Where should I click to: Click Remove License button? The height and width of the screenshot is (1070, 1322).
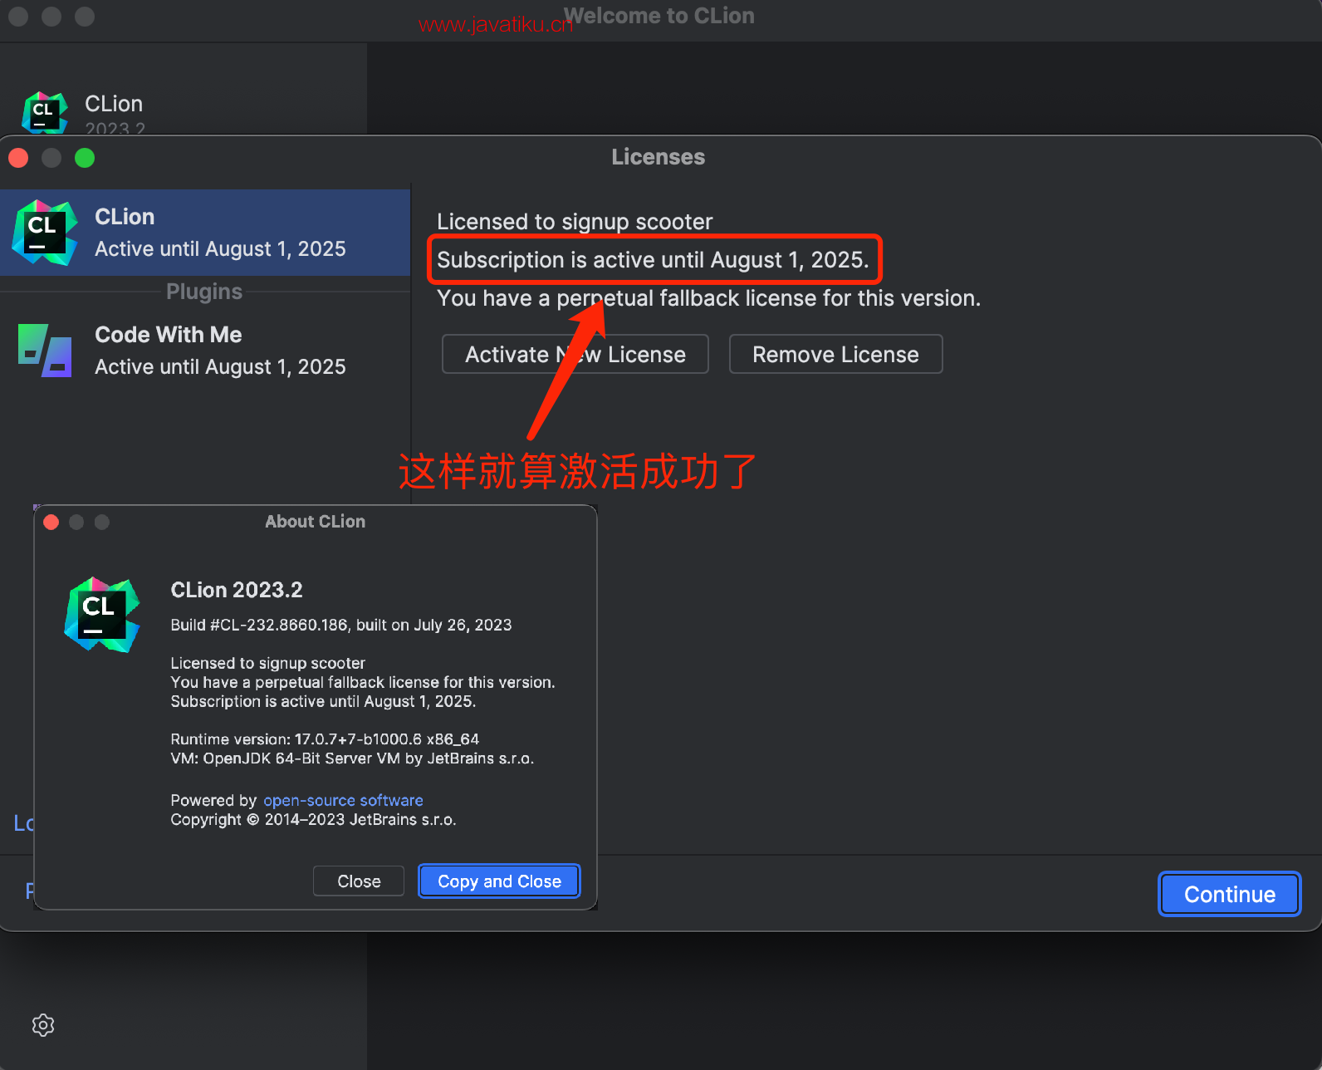(835, 355)
